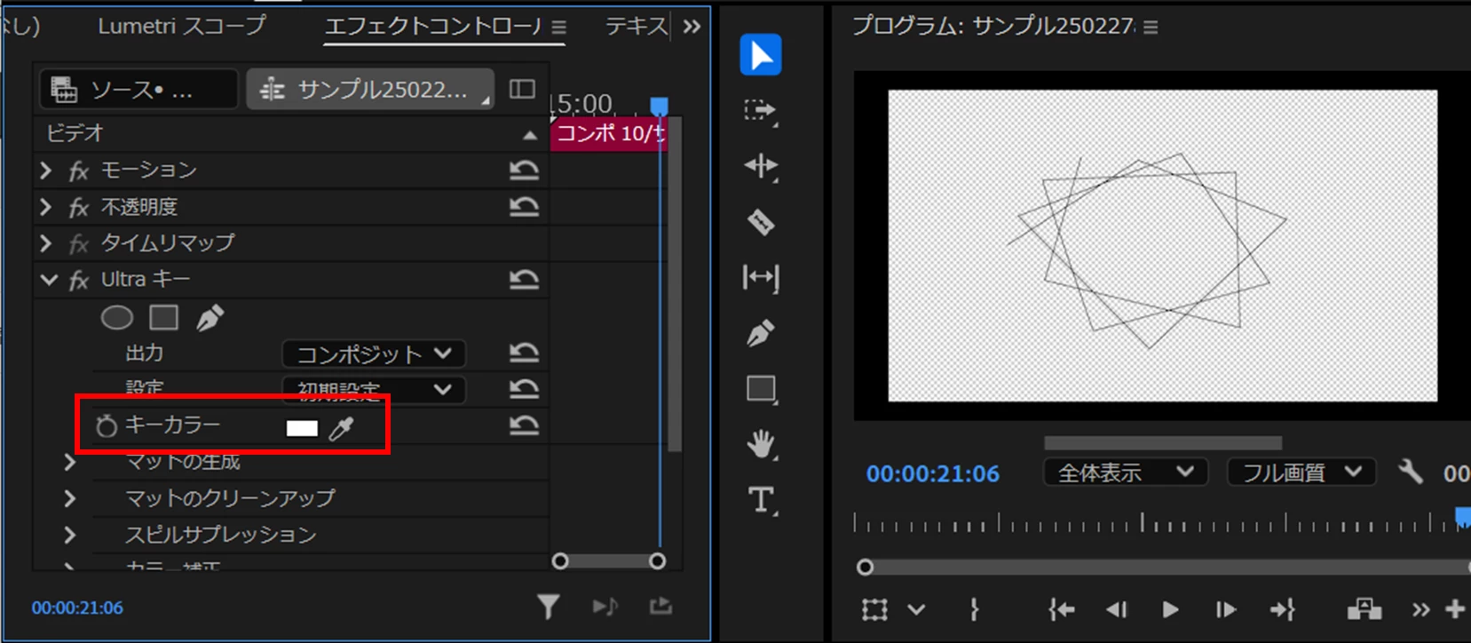
Task: Go to Out point
Action: point(1282,609)
